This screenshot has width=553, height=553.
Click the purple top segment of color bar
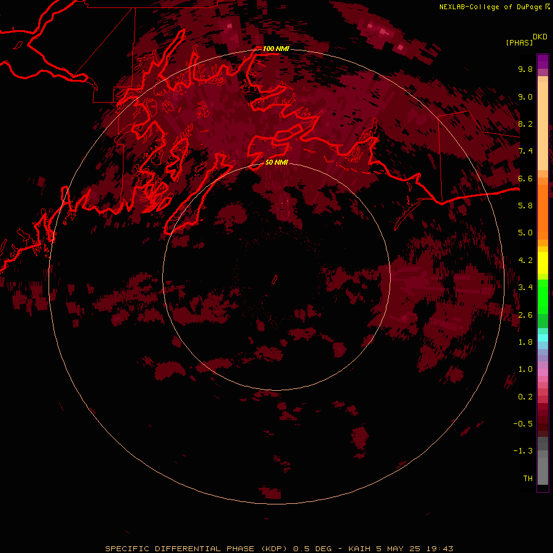pyautogui.click(x=543, y=61)
